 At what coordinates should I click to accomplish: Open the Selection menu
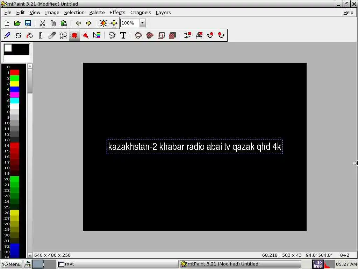pyautogui.click(x=74, y=13)
